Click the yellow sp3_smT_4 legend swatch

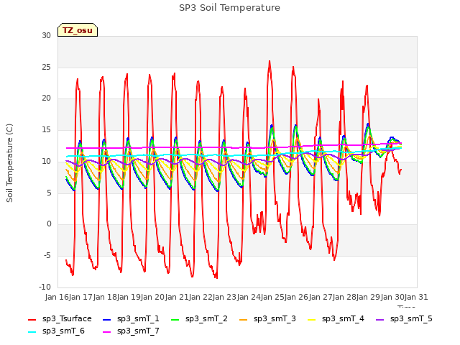point(312,319)
